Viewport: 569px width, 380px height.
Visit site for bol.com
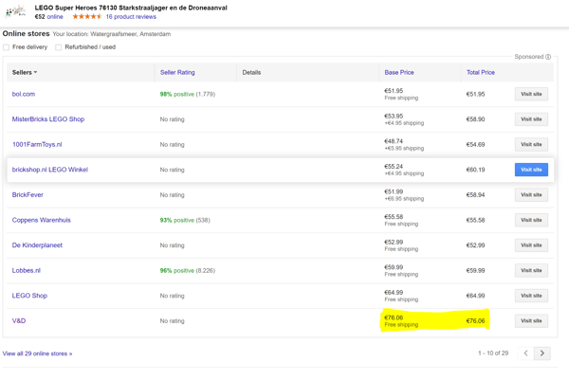click(x=531, y=94)
